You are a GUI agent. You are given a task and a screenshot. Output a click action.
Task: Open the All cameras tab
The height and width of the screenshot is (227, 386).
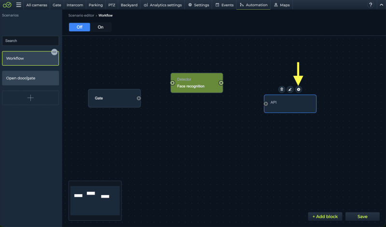point(37,5)
